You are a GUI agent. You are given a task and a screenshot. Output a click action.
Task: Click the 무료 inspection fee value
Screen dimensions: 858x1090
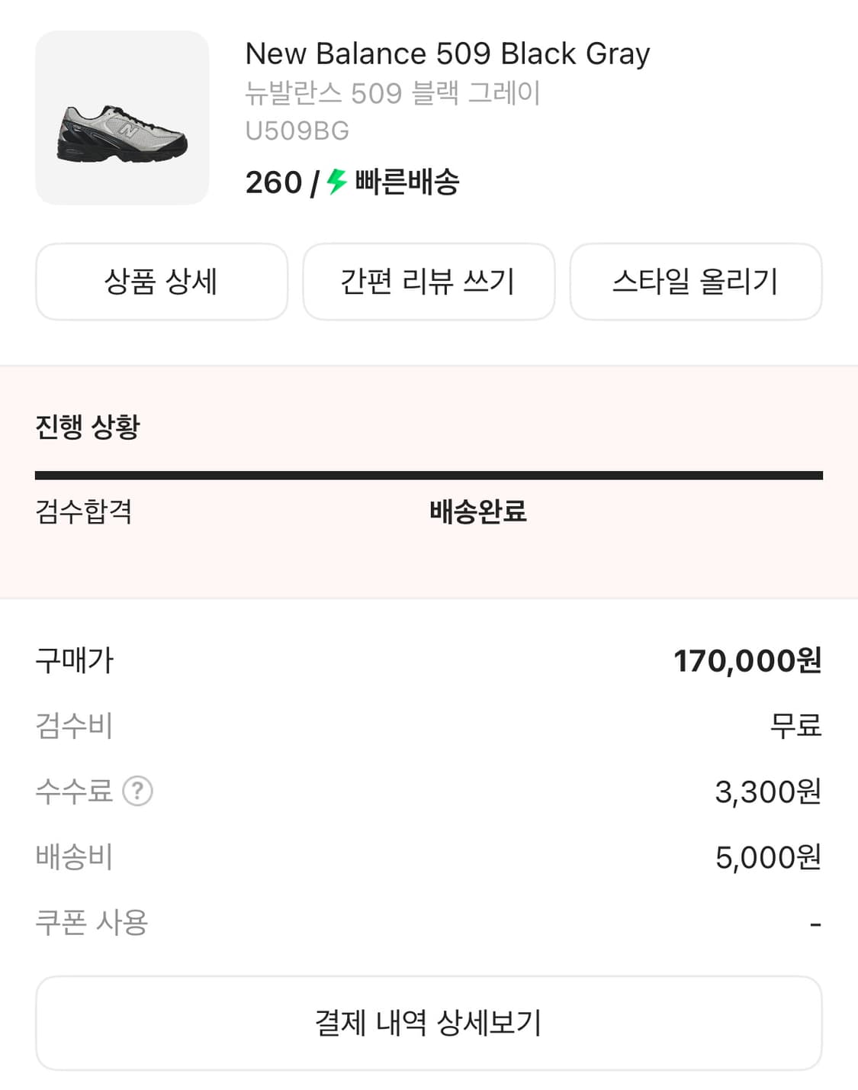point(795,726)
